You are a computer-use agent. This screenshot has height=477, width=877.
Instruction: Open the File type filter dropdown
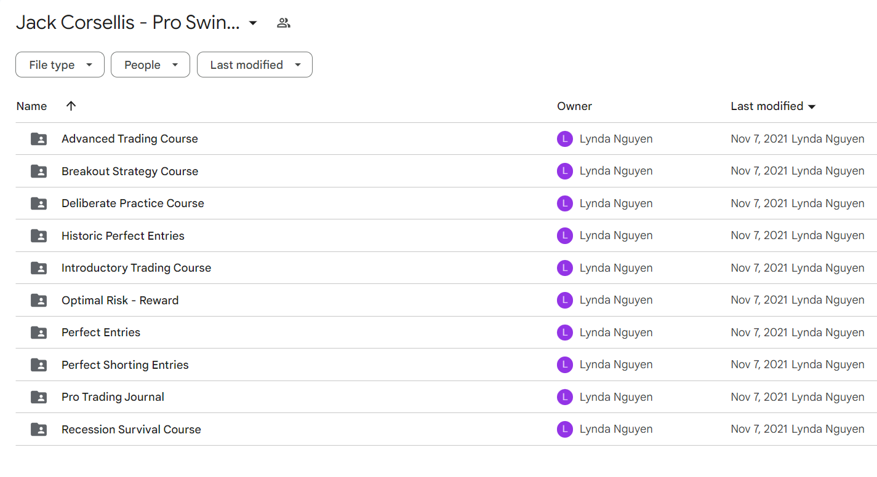(60, 65)
